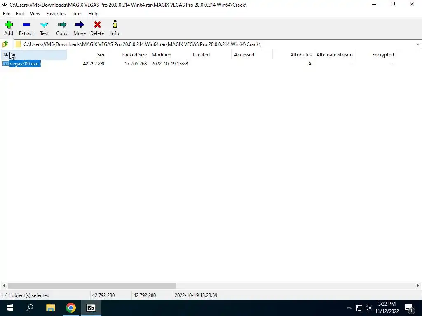Click the size value 42 792 280 in row
Screen dimensions: 422x316
pyautogui.click(x=94, y=64)
